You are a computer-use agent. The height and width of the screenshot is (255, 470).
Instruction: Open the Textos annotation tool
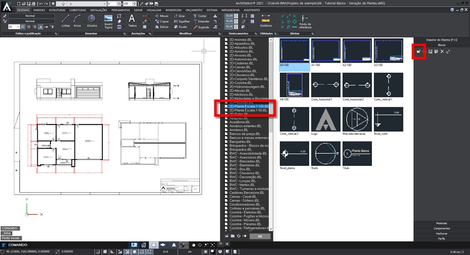(x=132, y=21)
